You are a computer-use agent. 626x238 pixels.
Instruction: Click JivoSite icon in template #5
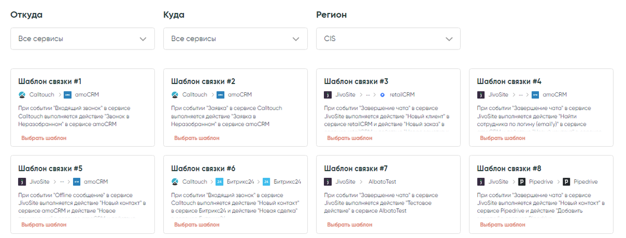pos(22,182)
